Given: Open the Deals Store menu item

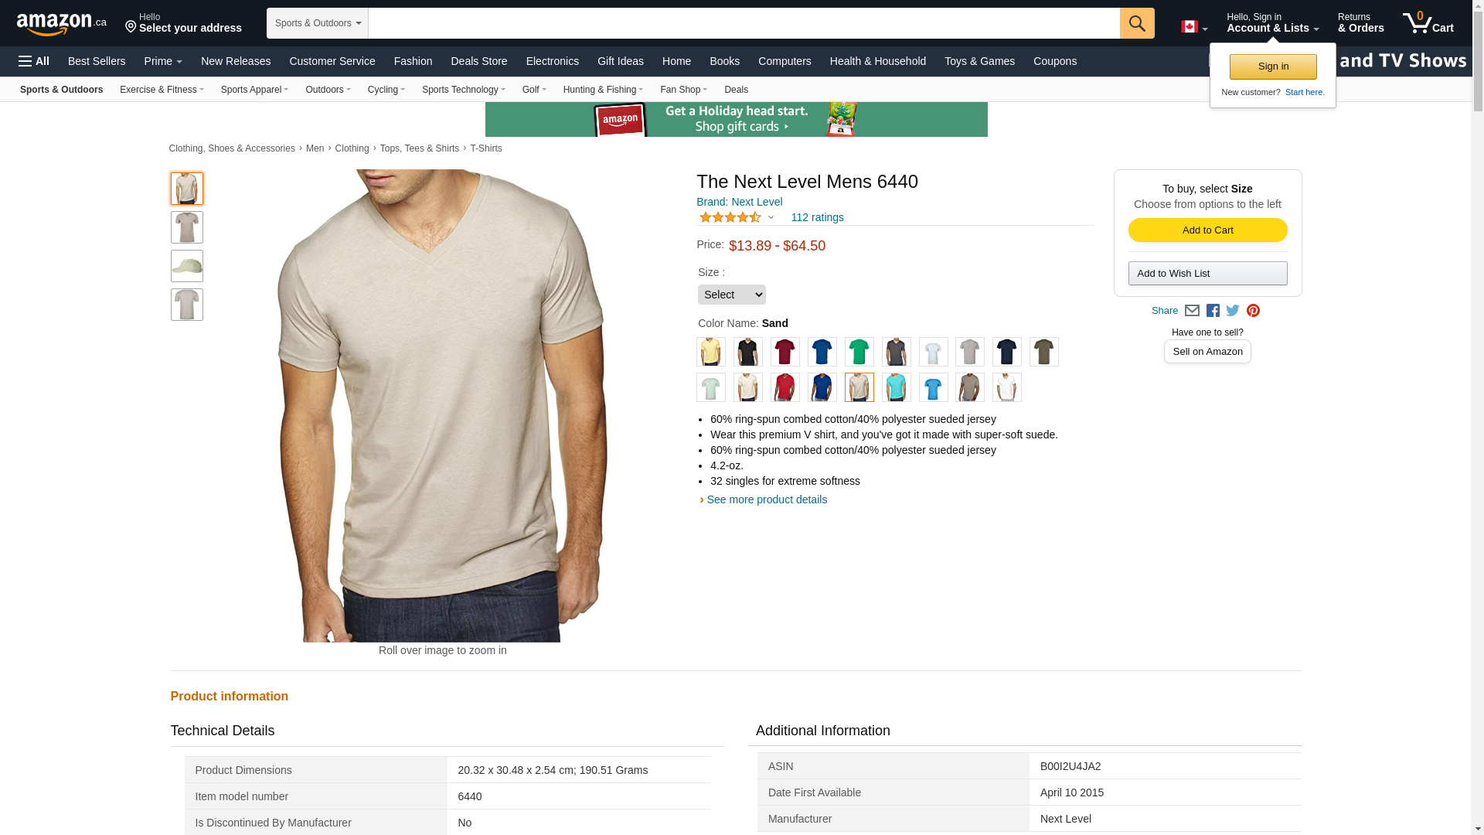Looking at the screenshot, I should coord(478,61).
